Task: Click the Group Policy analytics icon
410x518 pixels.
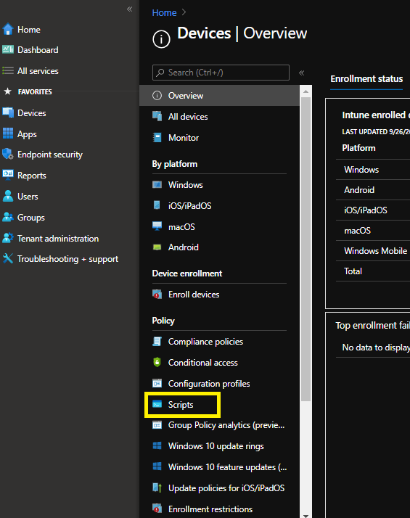Action: 157,425
